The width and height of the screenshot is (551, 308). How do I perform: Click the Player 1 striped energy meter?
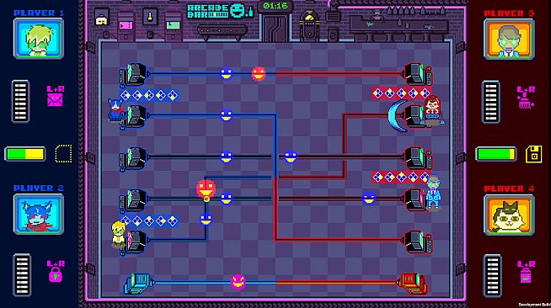[x=20, y=101]
